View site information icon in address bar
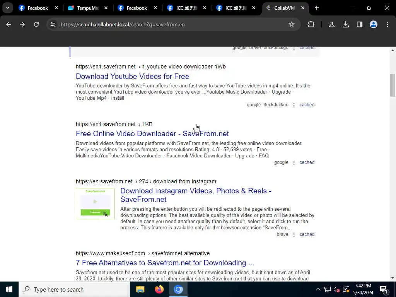Screen dimensions: 396x297 pos(53,24)
